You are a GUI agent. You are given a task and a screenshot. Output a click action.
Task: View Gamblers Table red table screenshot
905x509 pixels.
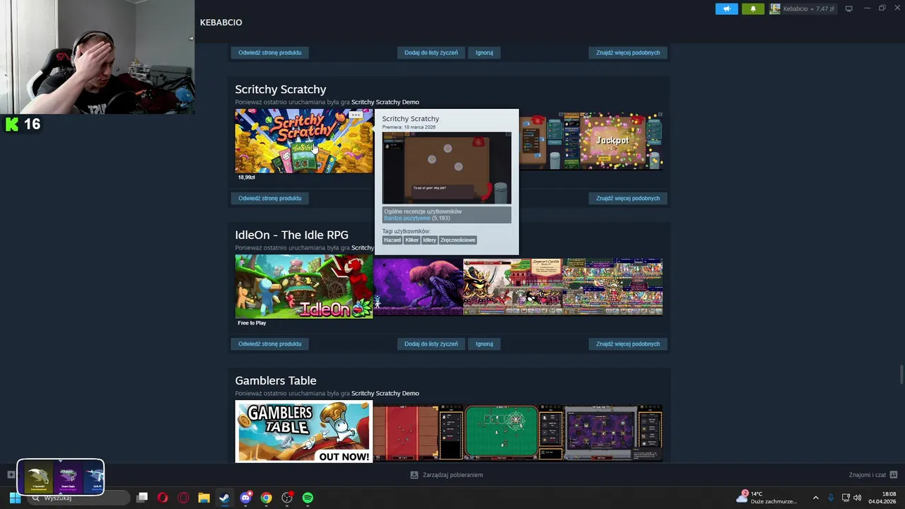click(x=418, y=432)
